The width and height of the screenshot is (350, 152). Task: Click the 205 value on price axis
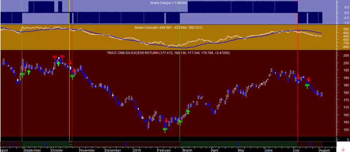[346, 56]
